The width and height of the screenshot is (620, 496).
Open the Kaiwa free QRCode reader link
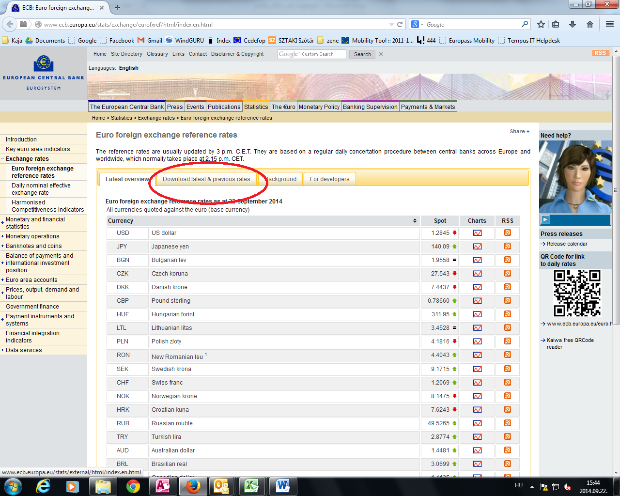pos(570,343)
